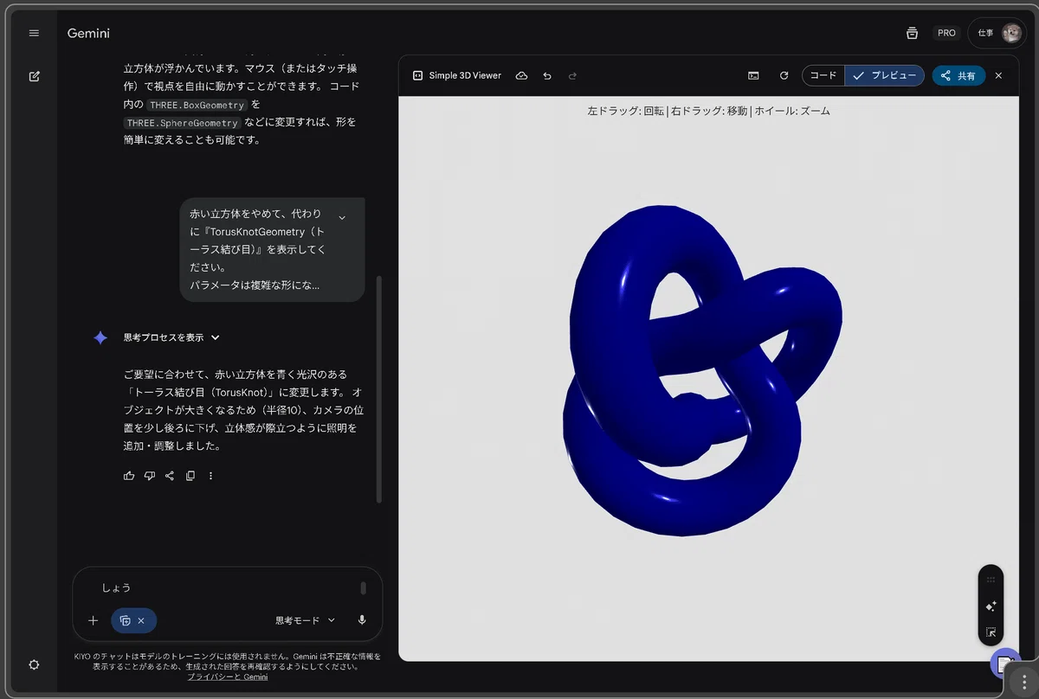
Task: Click the grid drag handle on floating toolbar
Action: [x=991, y=580]
